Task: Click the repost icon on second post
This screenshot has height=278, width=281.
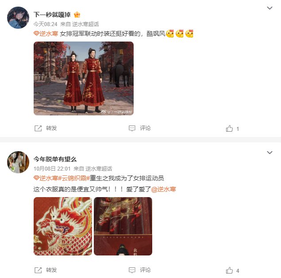Action: [x=38, y=270]
